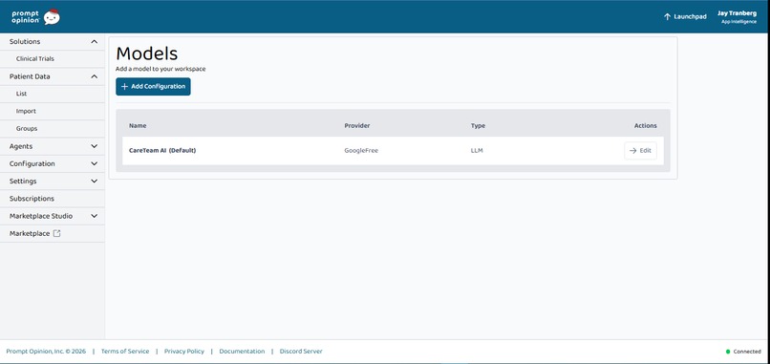
Task: Click the green Connected status dot
Action: 728,352
